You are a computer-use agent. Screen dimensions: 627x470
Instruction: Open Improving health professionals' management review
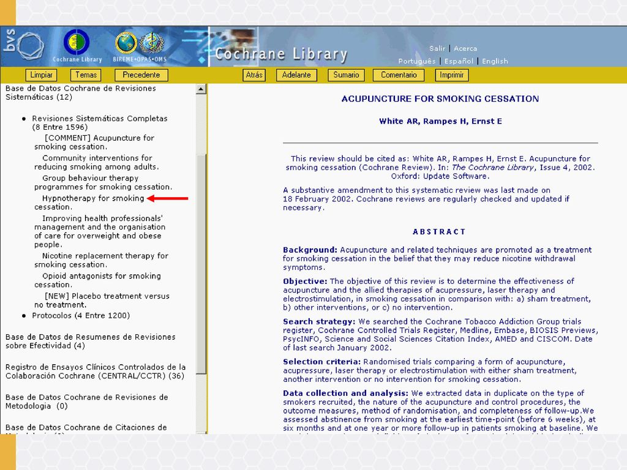100,231
